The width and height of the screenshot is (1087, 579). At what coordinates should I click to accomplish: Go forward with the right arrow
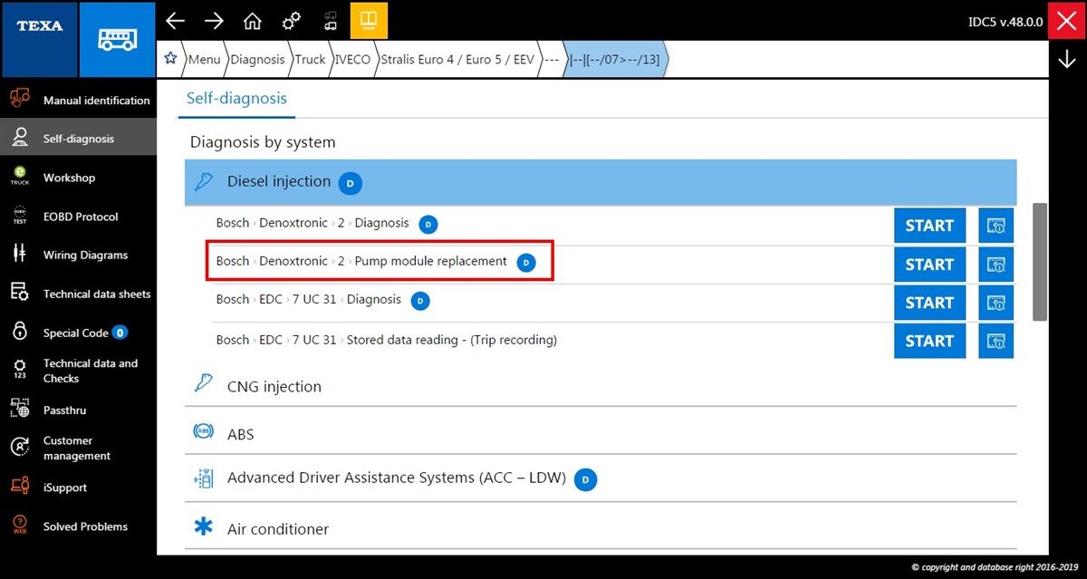tap(214, 21)
